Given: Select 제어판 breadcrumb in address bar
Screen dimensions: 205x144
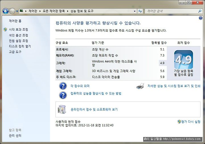Looking at the screenshot, I should click(33, 11).
